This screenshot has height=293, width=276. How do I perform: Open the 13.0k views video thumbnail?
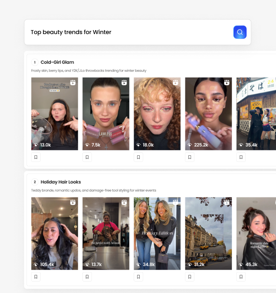54,114
